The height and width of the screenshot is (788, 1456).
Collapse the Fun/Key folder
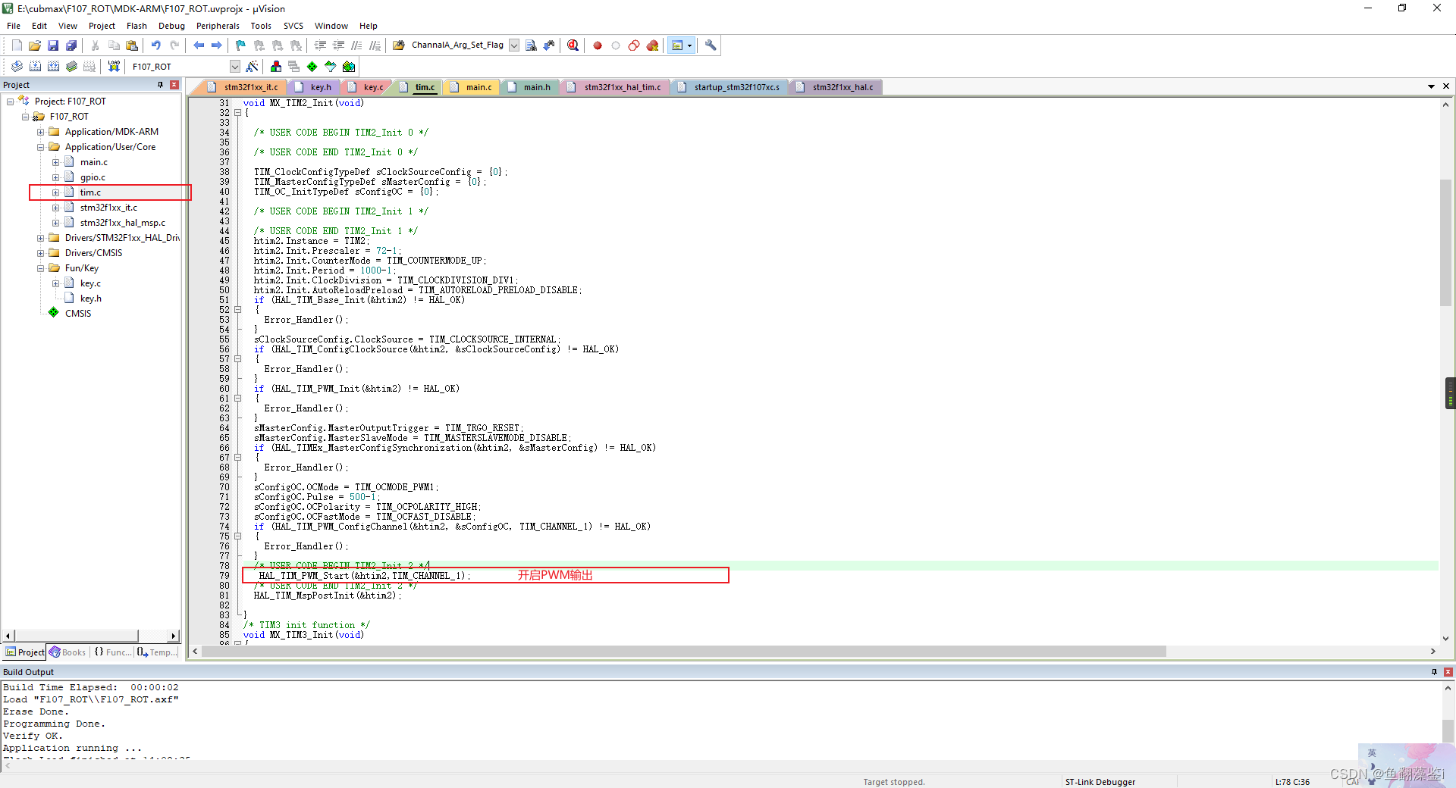[x=40, y=267]
